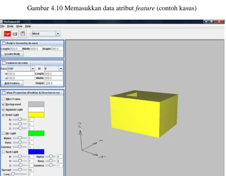Click the Create Body button
This screenshot has width=226, height=176.
coord(12,54)
